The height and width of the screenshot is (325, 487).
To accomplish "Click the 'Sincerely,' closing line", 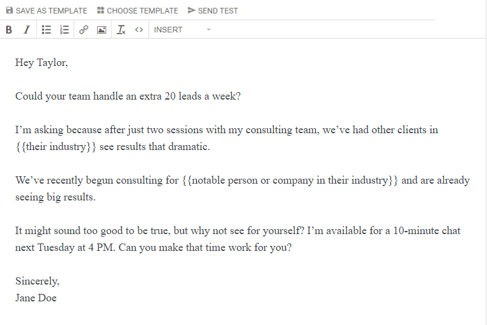I will click(x=37, y=281).
